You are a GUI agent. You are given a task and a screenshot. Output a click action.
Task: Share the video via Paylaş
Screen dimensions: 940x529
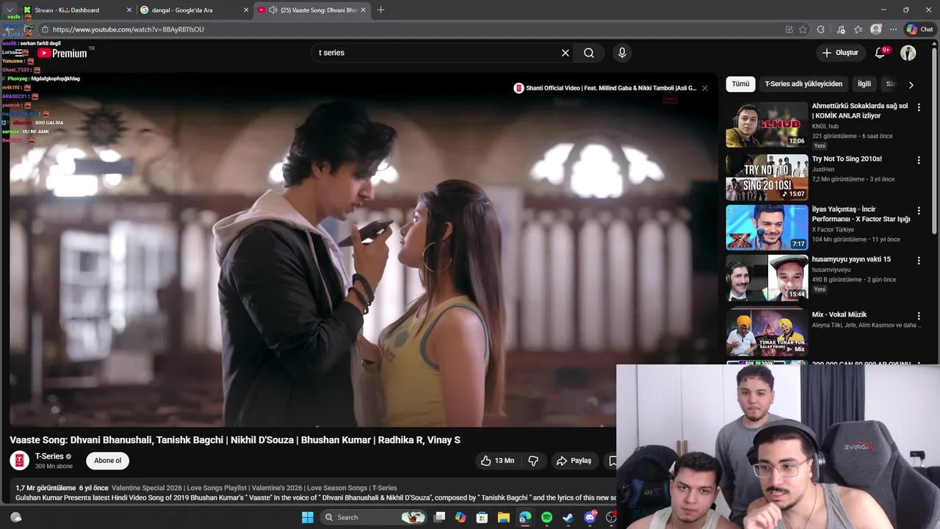[x=574, y=461]
